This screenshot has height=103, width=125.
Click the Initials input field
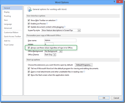(x=49, y=44)
